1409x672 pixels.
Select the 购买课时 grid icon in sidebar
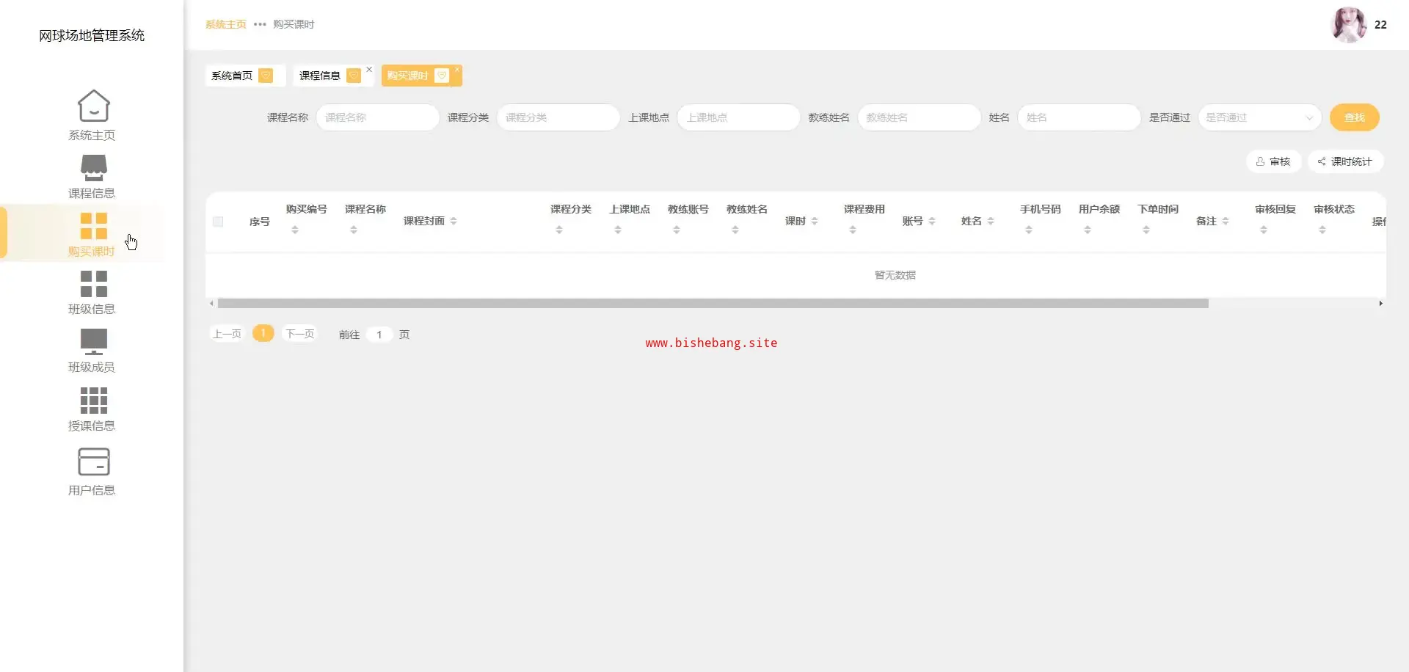[93, 226]
